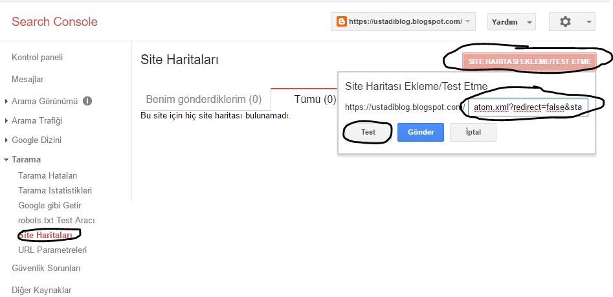The height and width of the screenshot is (297, 613).
Task: Click the Blogger icon in property selector
Action: [341, 22]
